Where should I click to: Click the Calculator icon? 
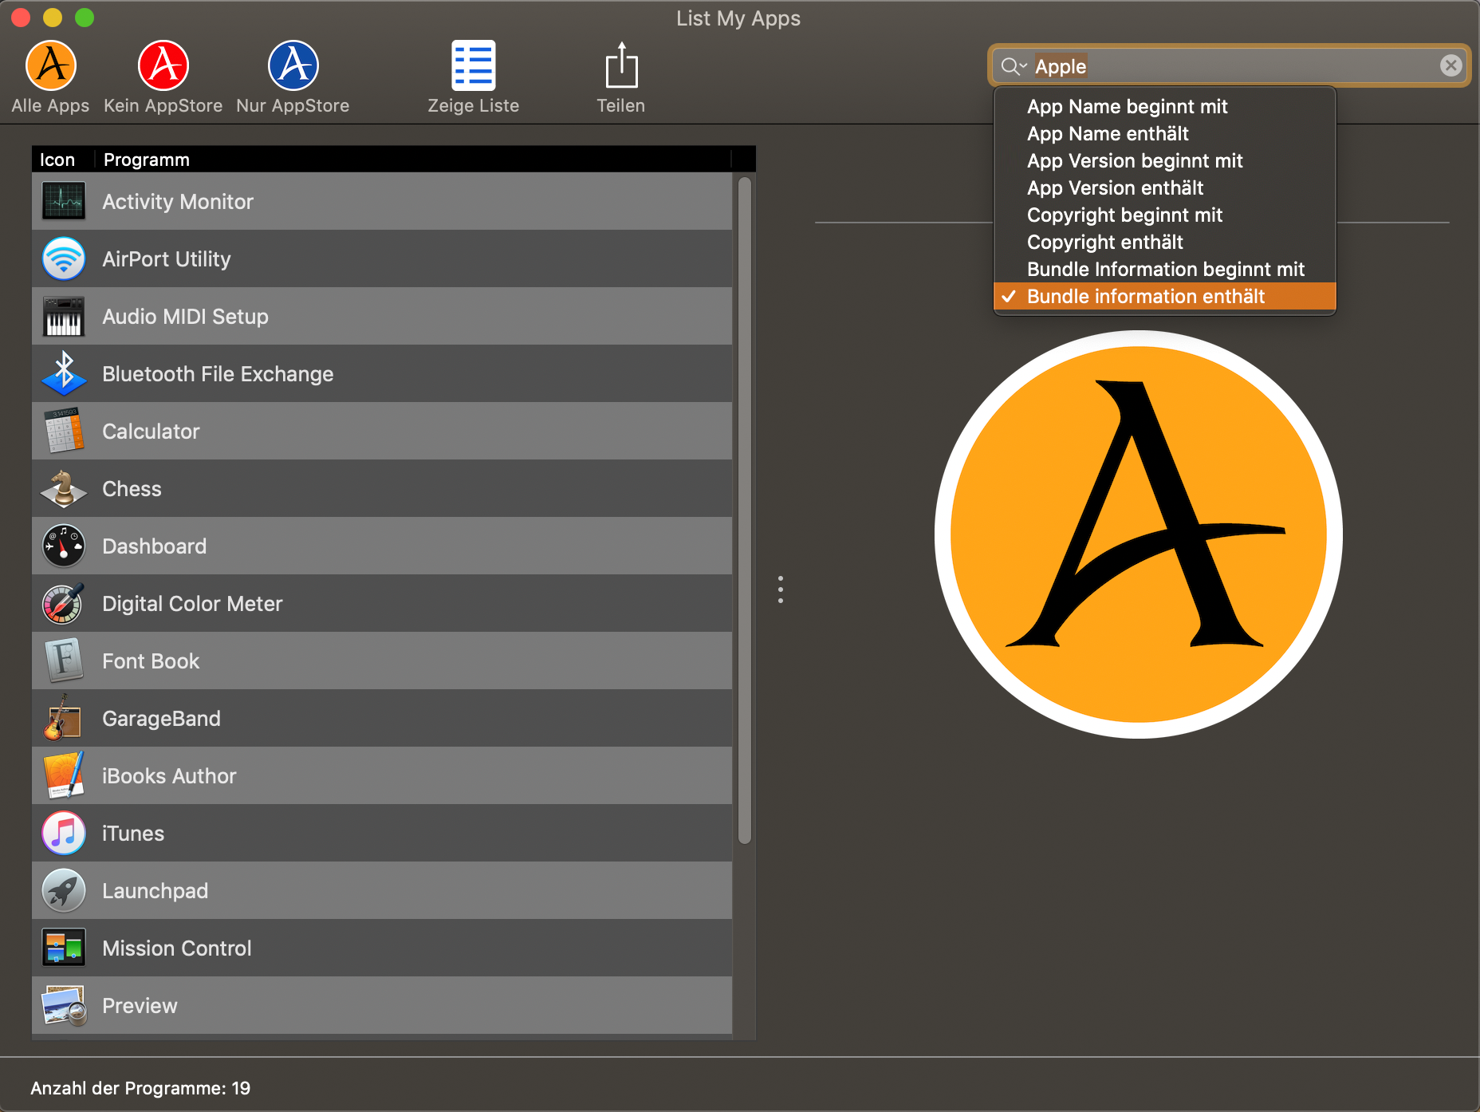64,431
